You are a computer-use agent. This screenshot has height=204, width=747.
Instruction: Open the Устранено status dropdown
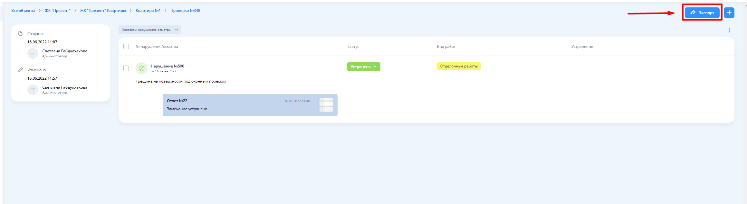coord(363,67)
